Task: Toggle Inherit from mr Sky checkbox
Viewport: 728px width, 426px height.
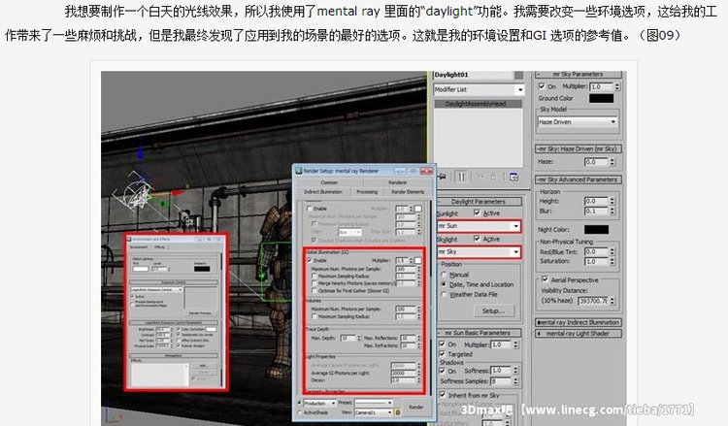Action: pos(442,395)
